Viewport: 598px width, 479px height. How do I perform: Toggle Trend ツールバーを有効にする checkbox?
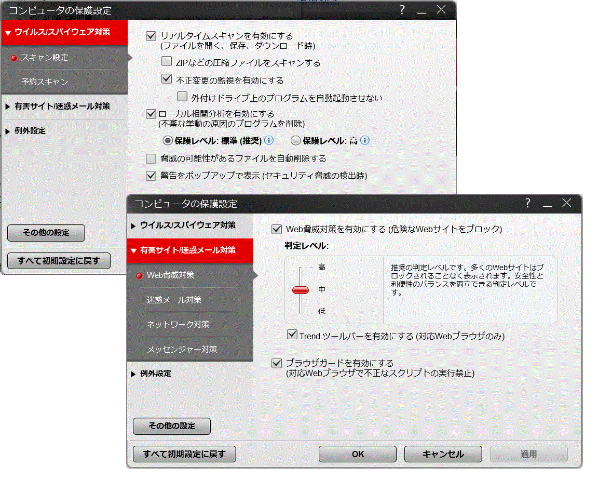tap(292, 335)
